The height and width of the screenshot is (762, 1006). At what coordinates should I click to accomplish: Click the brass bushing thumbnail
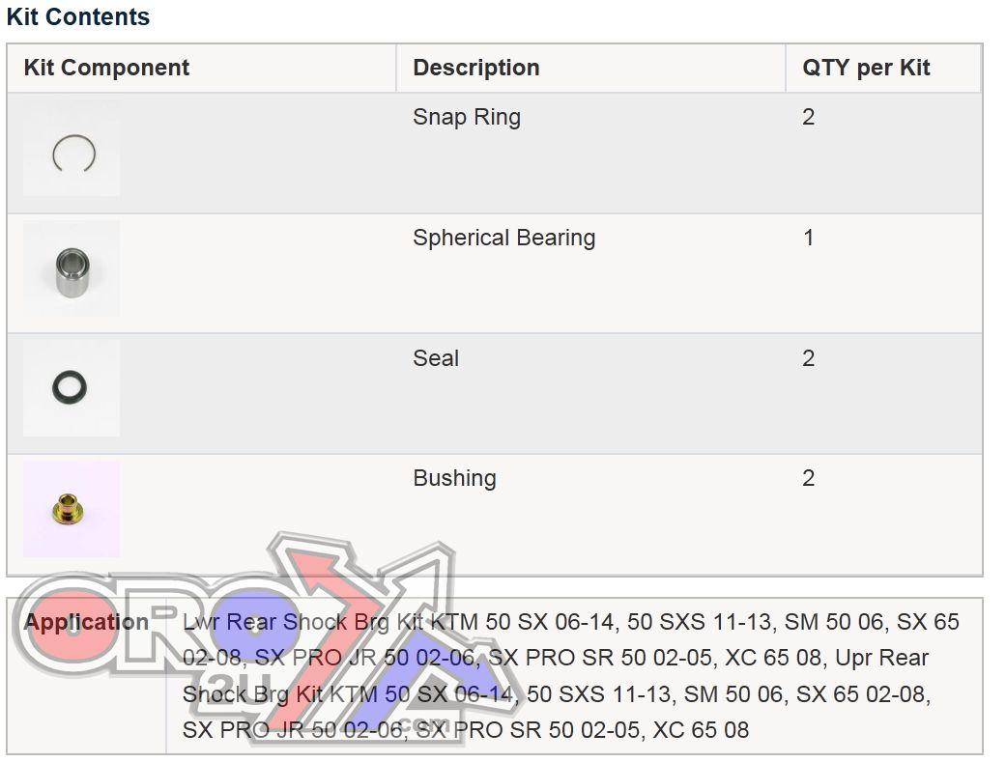(72, 508)
